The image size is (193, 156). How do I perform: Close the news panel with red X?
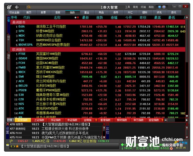pos(8,124)
